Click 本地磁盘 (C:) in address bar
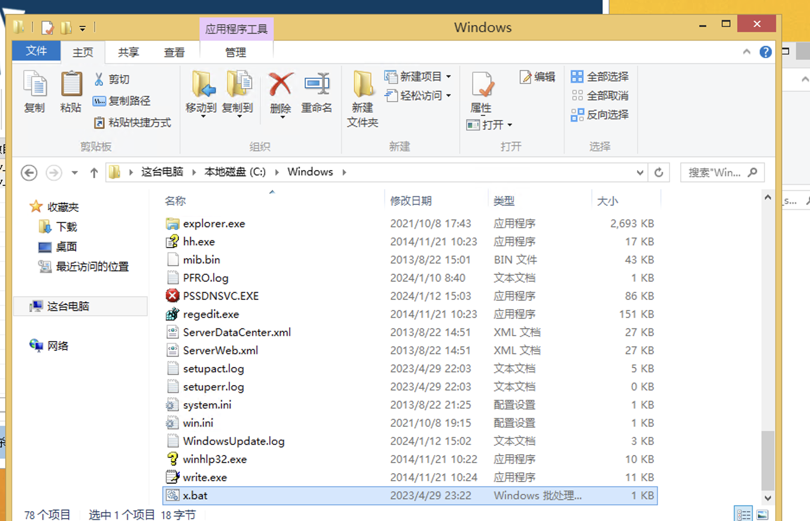Image resolution: width=810 pixels, height=521 pixels. [235, 172]
